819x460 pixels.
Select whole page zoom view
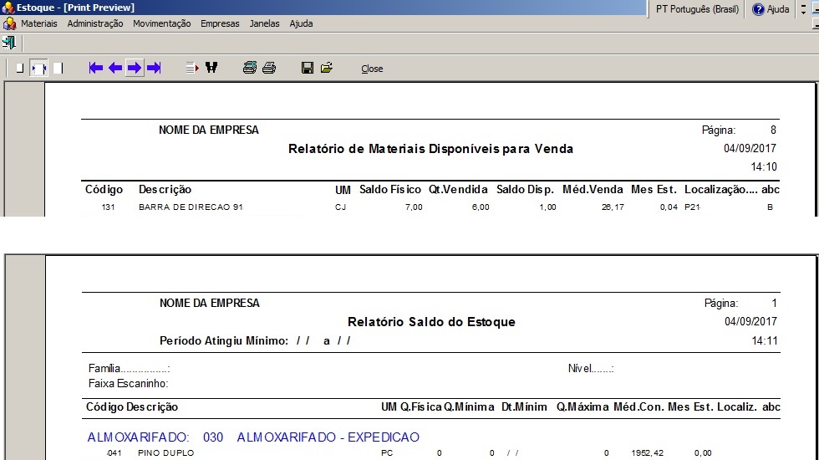[19, 68]
